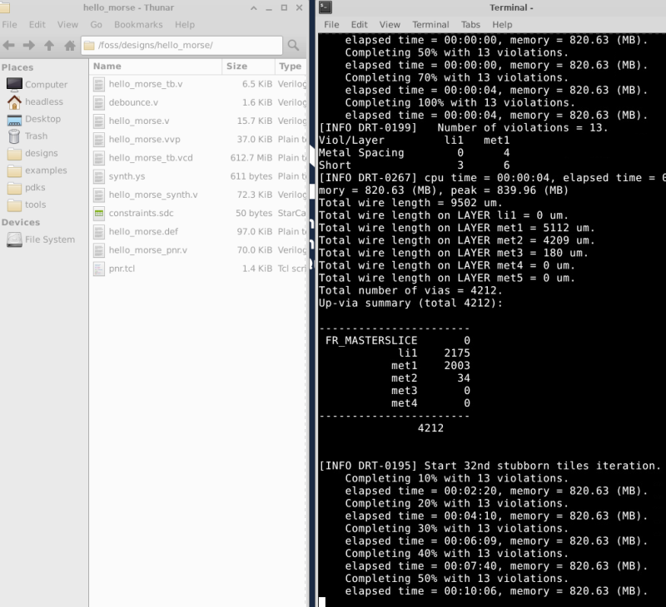The width and height of the screenshot is (666, 607).
Task: Open Computer in Places sidebar
Action: pyautogui.click(x=46, y=84)
